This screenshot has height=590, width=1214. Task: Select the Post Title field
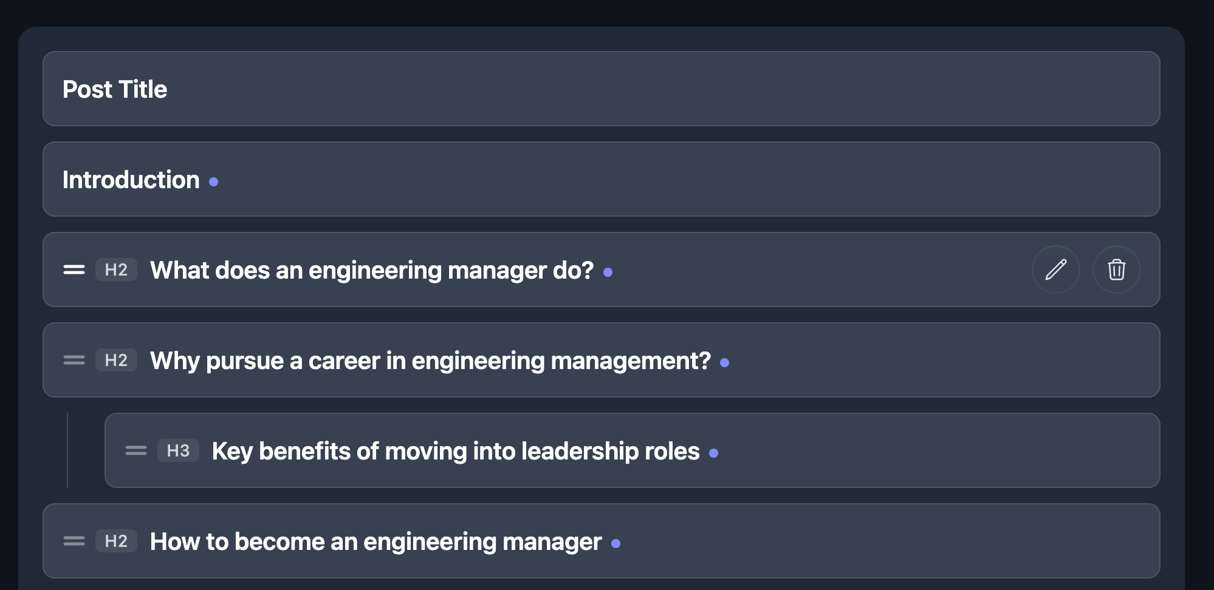point(602,89)
